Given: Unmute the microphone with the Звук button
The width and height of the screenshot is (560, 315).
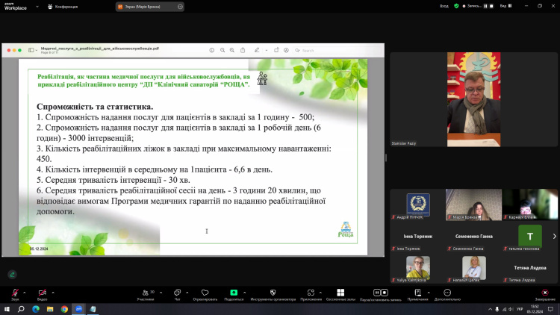Looking at the screenshot, I should [15, 294].
